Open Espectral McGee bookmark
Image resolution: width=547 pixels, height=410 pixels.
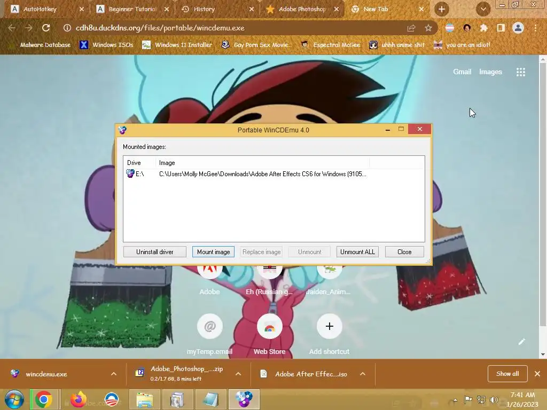tap(330, 45)
